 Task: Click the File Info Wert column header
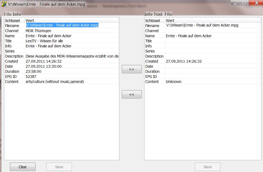tap(72, 20)
